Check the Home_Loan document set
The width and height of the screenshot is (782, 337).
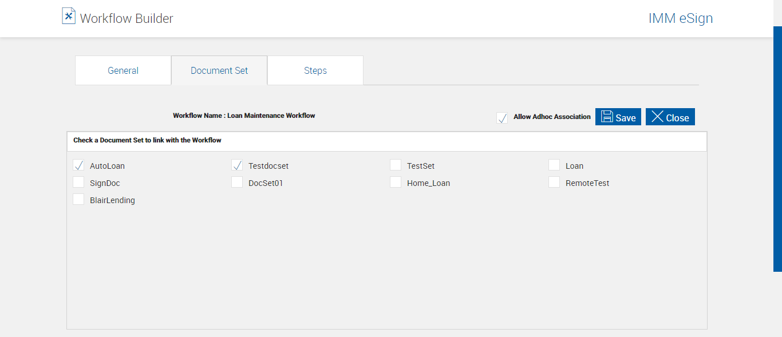point(396,183)
